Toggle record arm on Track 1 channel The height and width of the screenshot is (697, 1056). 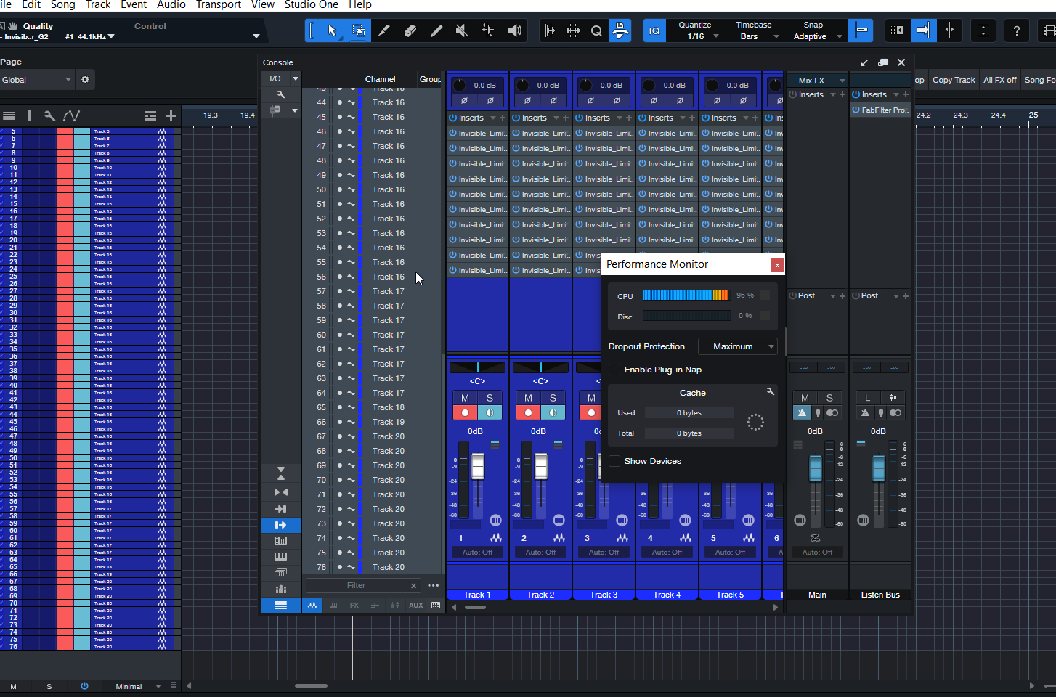(465, 412)
